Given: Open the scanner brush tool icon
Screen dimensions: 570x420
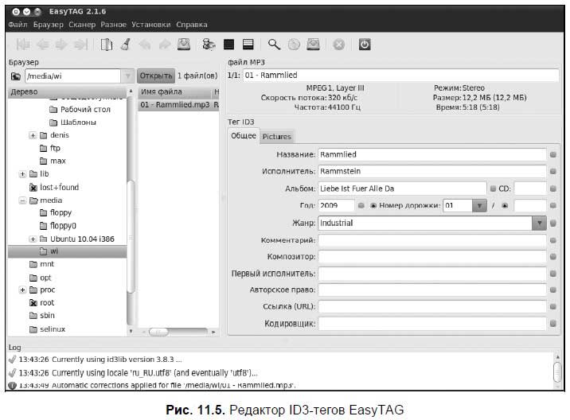Looking at the screenshot, I should 126,45.
